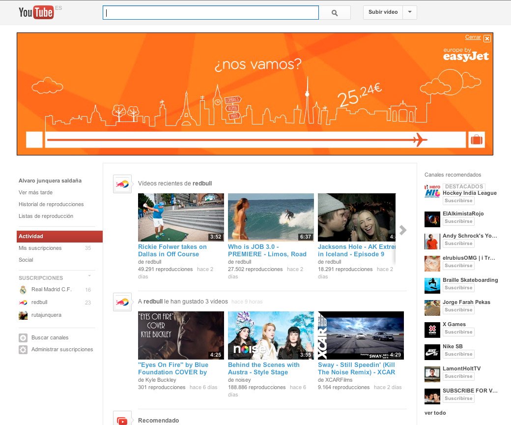Screen dimensions: 511x425
Task: Click 'Who is JOB 3.0' video title
Action: (x=267, y=250)
